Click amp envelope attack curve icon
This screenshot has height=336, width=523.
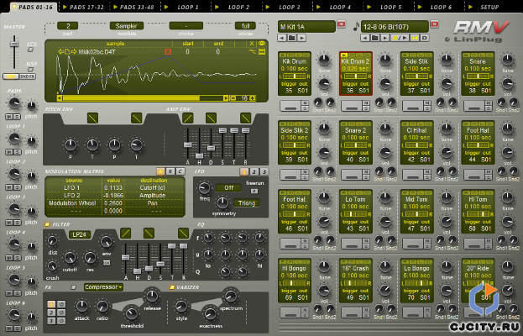click(188, 118)
